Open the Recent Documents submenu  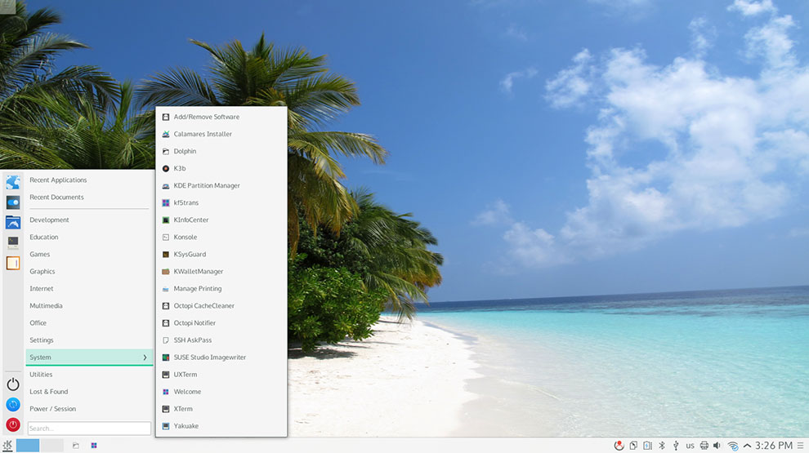87,197
